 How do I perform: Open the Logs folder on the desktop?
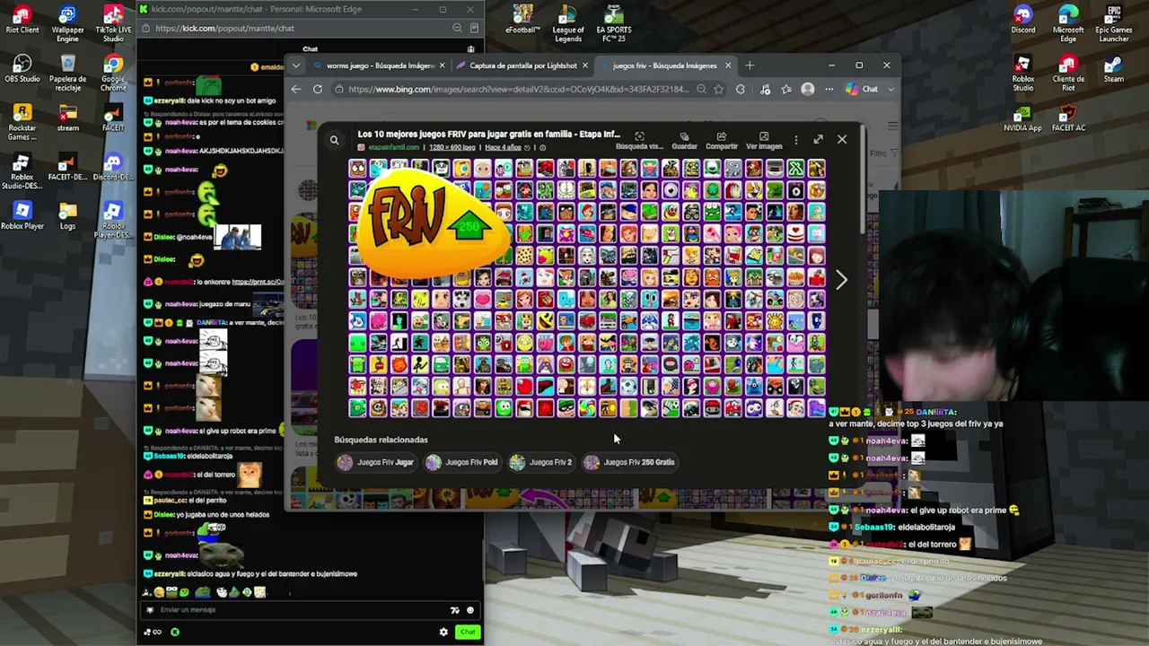[x=67, y=216]
